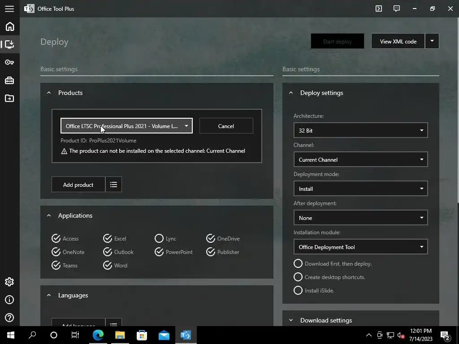The image size is (459, 344).
Task: Open the About info icon
Action: (9, 300)
